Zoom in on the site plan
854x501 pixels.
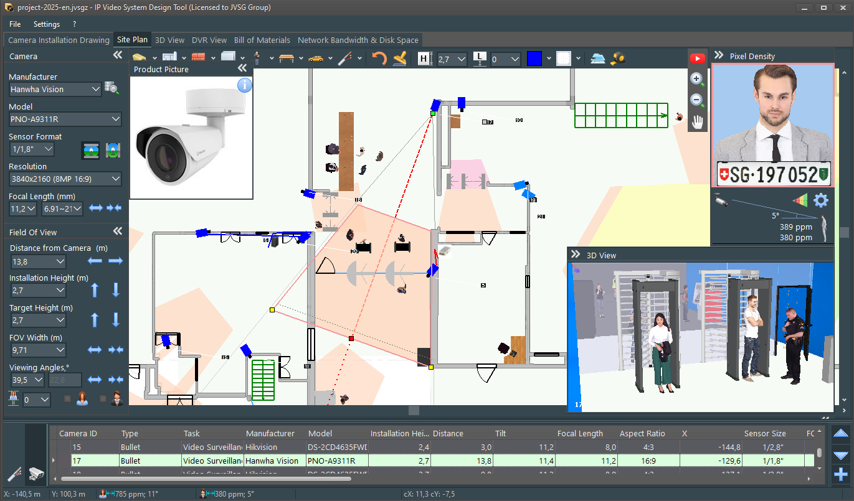[x=697, y=80]
